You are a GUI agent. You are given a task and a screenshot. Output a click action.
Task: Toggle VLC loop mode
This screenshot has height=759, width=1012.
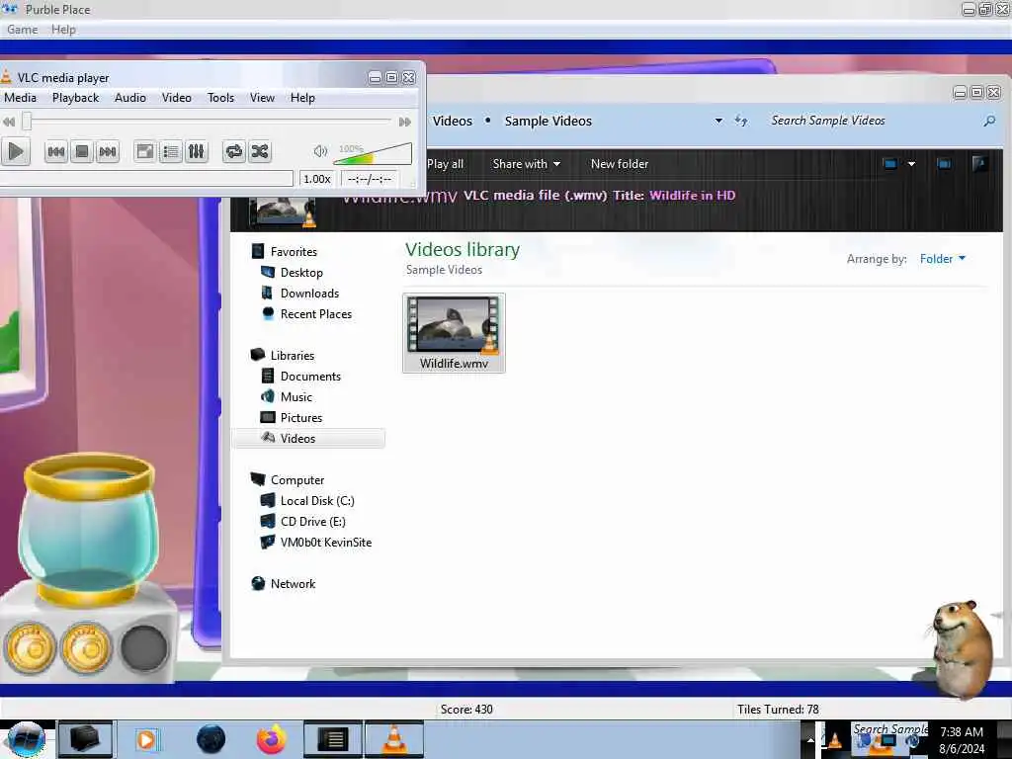click(233, 151)
